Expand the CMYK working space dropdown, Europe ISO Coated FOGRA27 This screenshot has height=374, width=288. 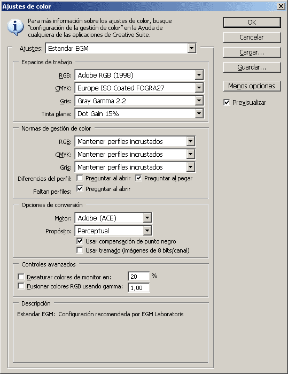click(139, 88)
